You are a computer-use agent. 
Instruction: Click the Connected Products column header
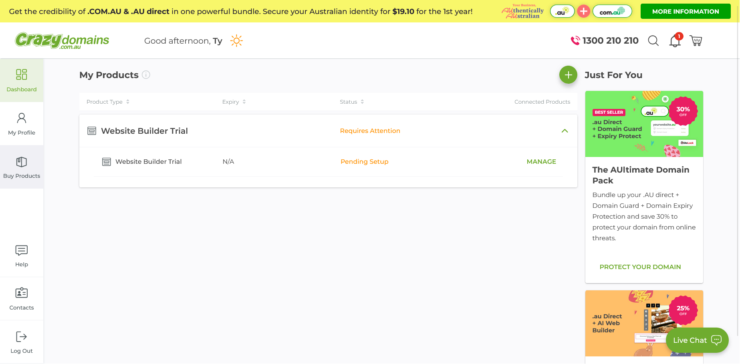[542, 102]
